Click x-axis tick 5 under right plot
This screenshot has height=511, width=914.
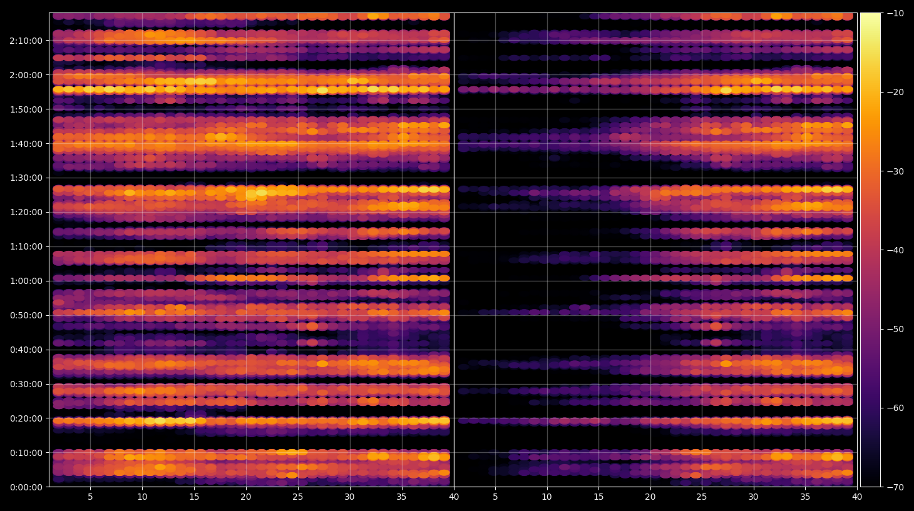pyautogui.click(x=495, y=497)
